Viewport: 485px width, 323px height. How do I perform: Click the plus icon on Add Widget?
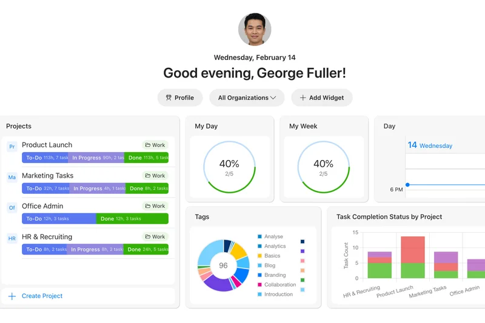(x=303, y=98)
